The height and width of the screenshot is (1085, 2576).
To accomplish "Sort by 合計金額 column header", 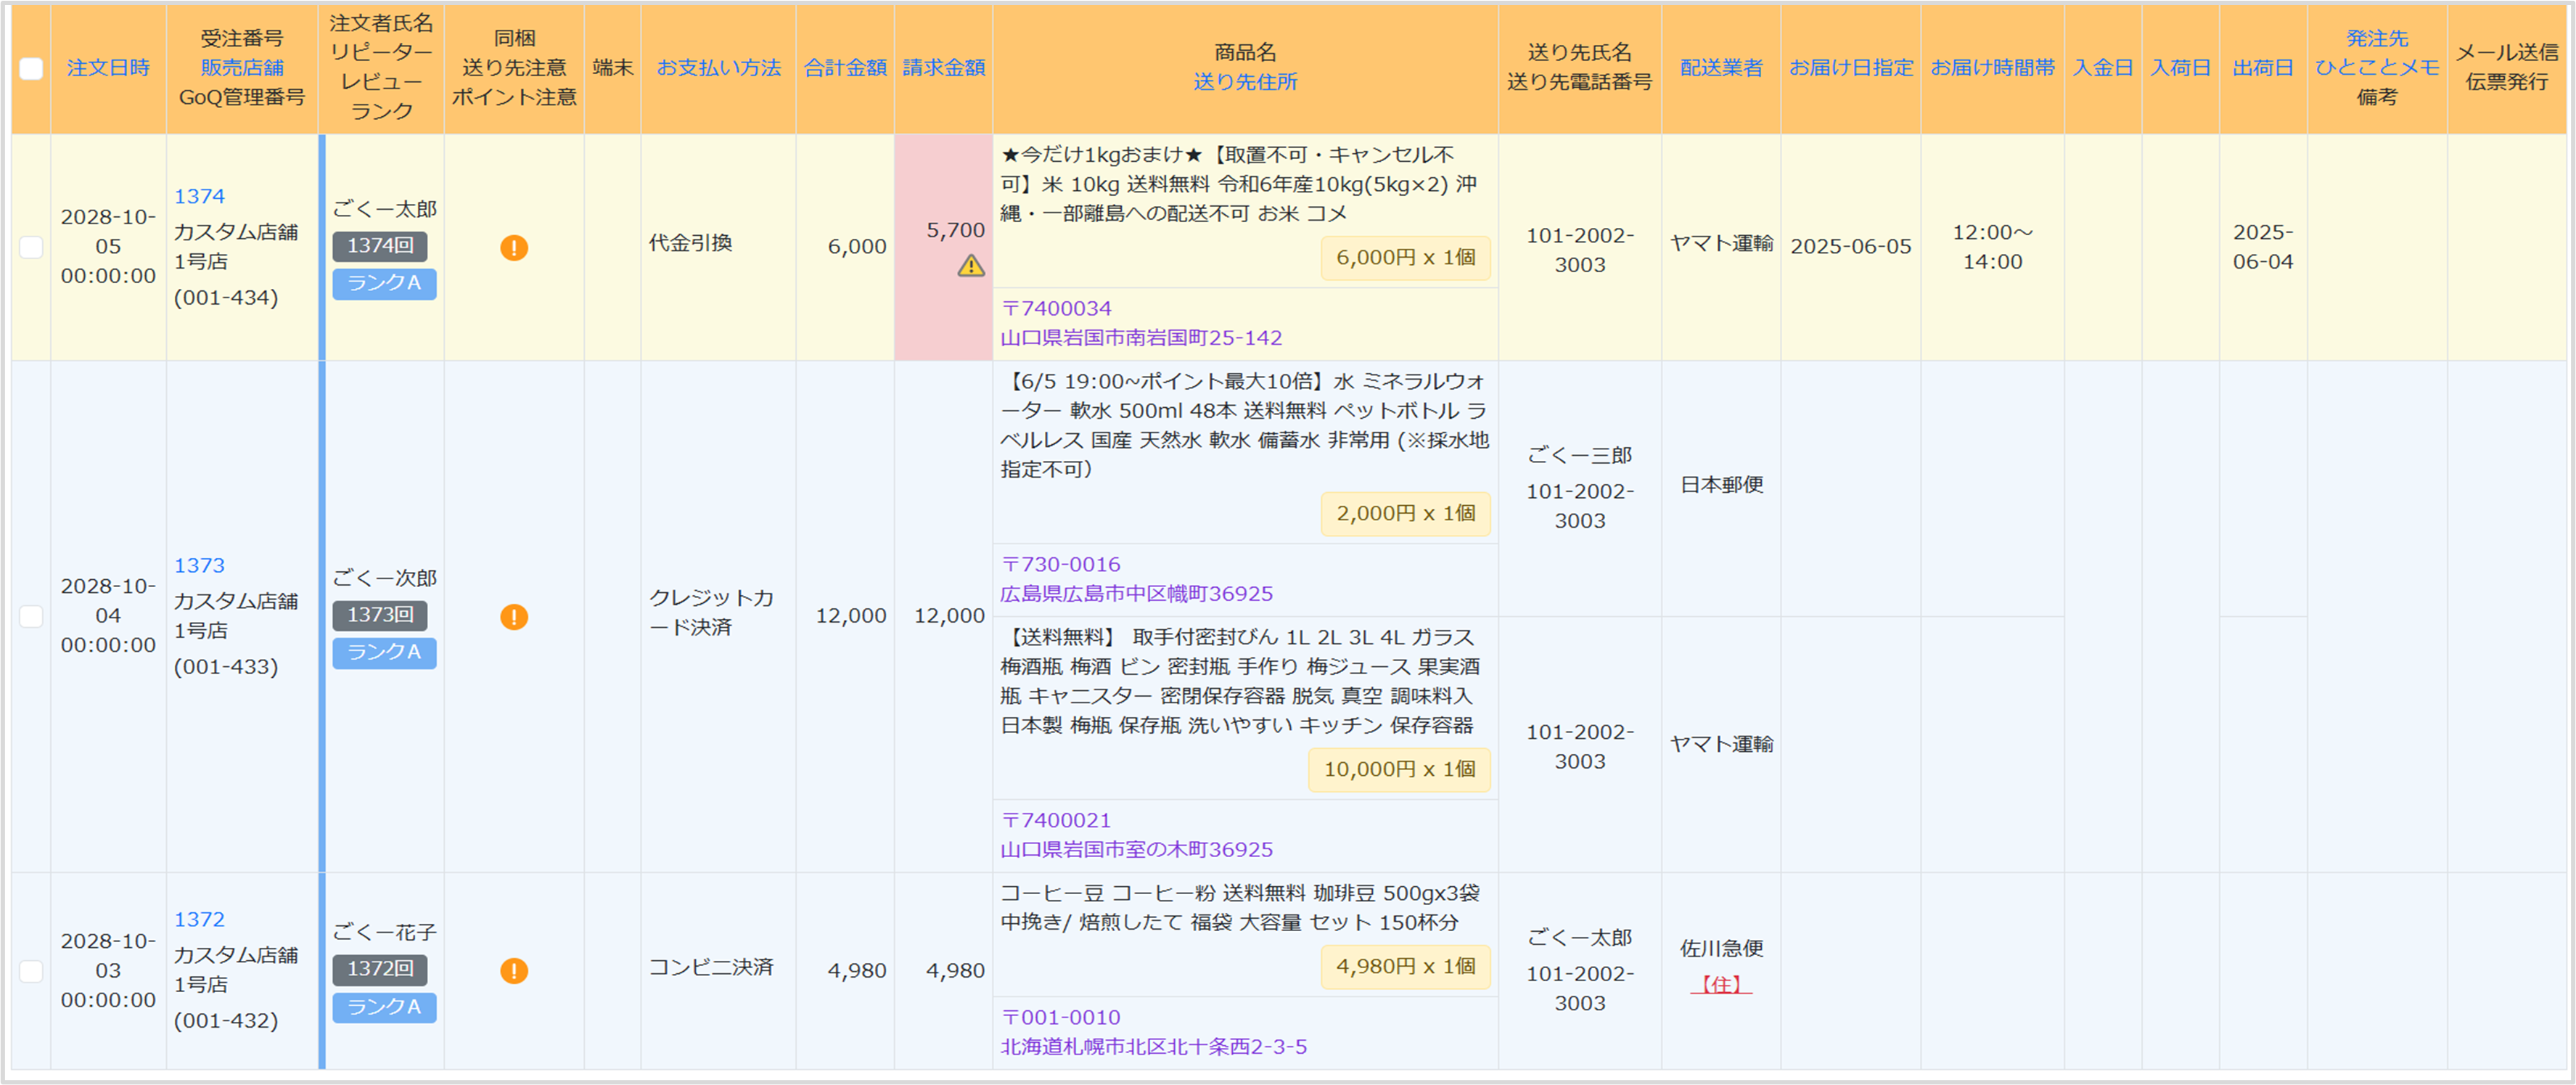I will point(845,68).
